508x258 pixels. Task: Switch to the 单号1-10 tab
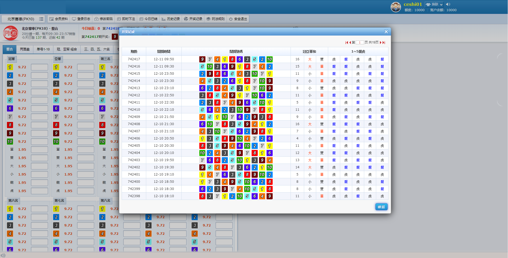click(43, 49)
